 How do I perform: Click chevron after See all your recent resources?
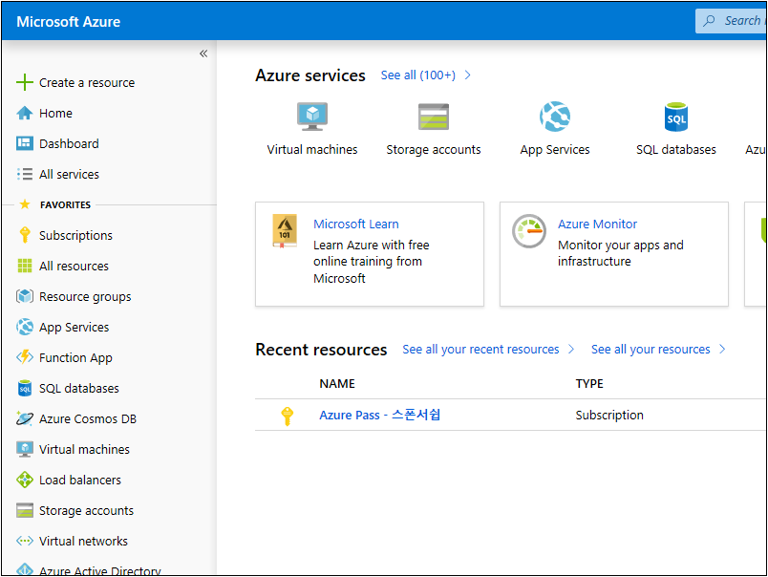click(571, 350)
